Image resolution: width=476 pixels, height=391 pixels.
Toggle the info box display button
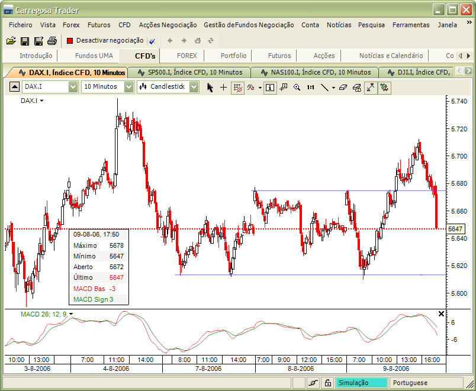click(x=269, y=87)
